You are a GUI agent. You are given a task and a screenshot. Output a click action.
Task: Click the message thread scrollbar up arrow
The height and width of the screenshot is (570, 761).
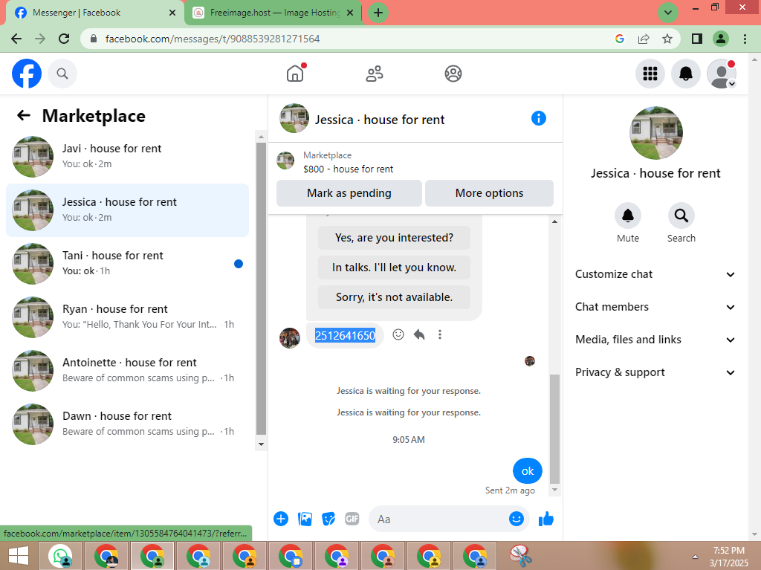point(554,222)
